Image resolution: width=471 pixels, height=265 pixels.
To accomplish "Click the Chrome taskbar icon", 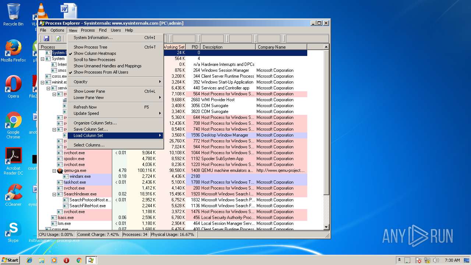I will (79, 260).
